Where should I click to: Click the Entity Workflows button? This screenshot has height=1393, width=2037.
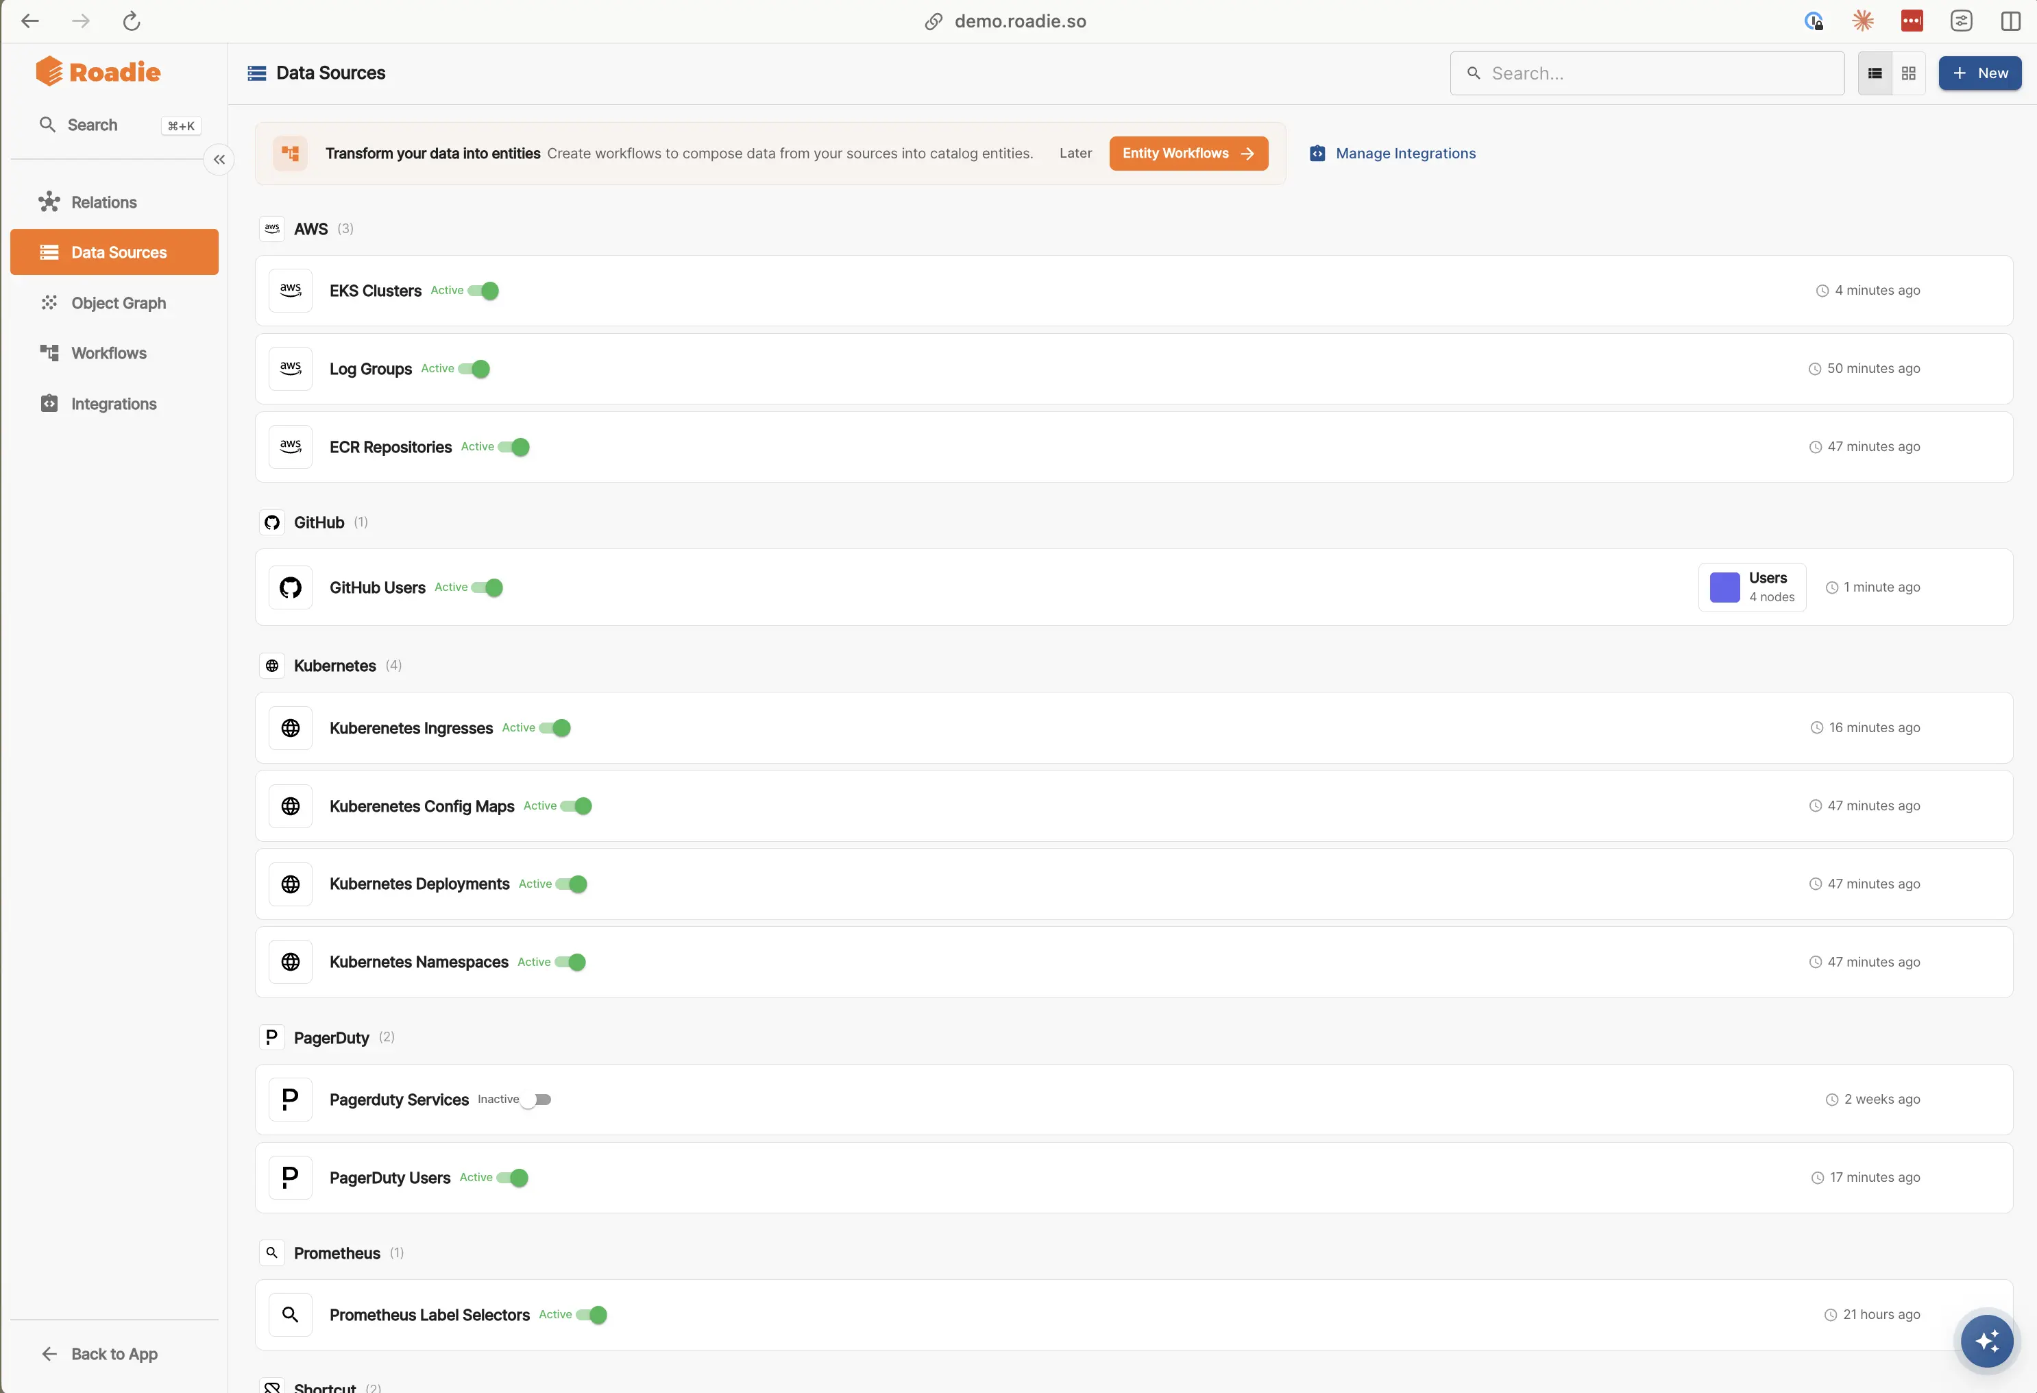[x=1188, y=153]
